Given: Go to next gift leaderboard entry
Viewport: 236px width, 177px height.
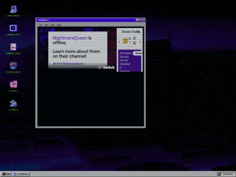Looking at the screenshot, I should tap(140, 42).
